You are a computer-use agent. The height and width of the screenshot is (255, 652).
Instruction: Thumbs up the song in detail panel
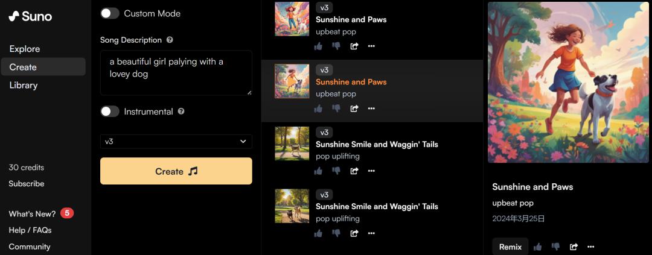coord(538,247)
